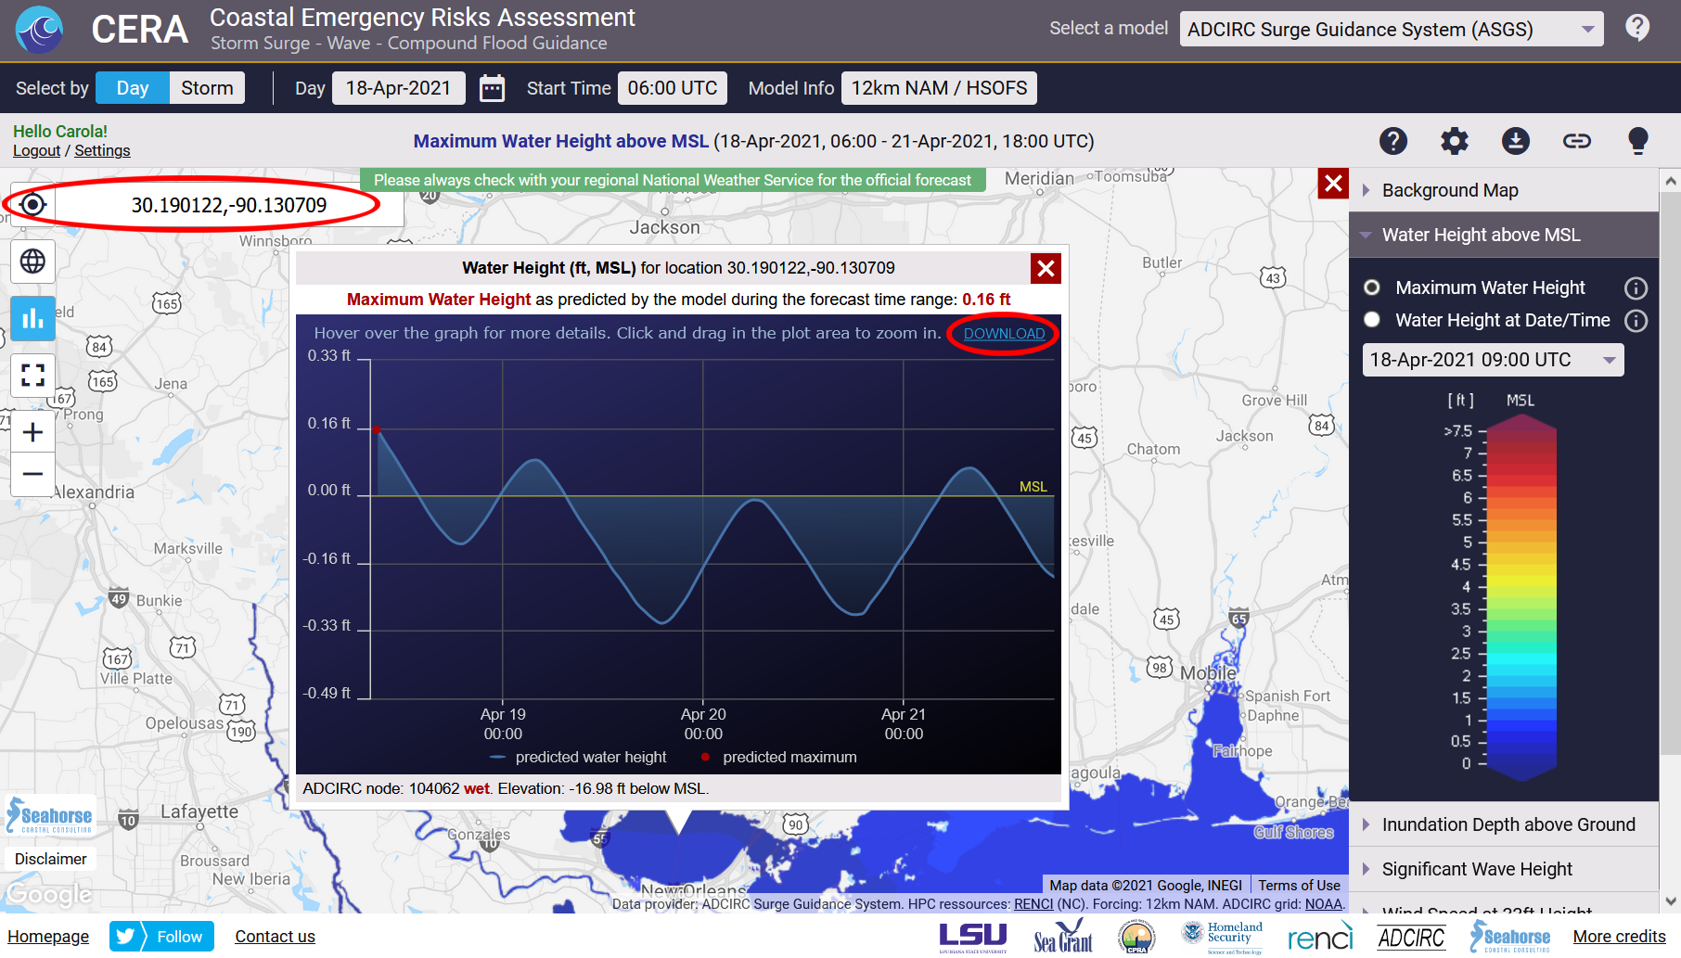
Task: Open the Contact us page
Action: click(275, 936)
